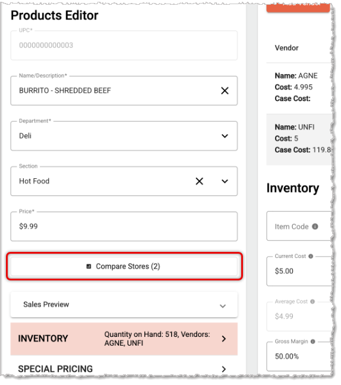Click UNFI Case Cost value
This screenshot has width=341, height=385.
point(321,150)
